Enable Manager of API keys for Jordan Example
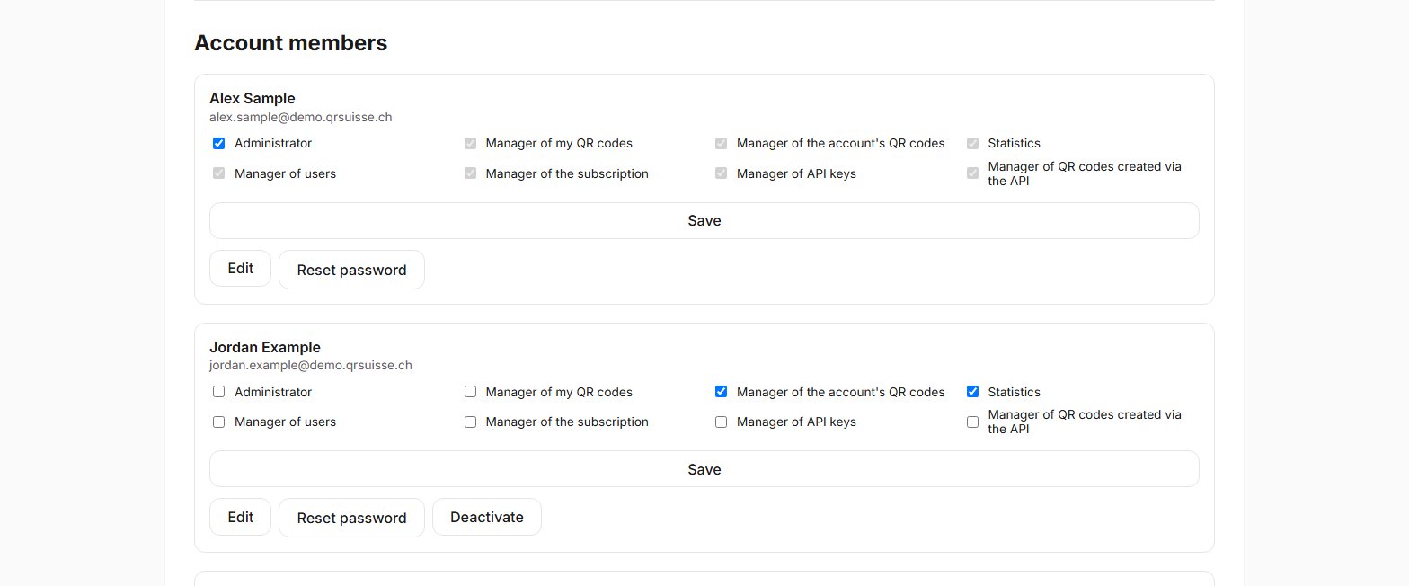This screenshot has width=1409, height=586. click(721, 422)
